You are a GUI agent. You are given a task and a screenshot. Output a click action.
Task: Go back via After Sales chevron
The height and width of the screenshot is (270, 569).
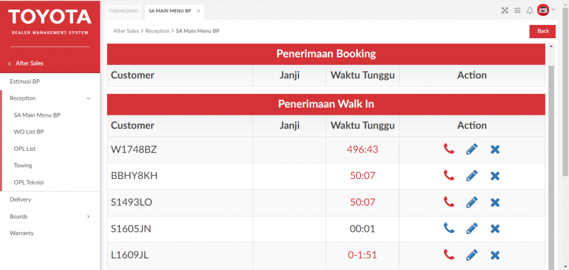click(9, 63)
